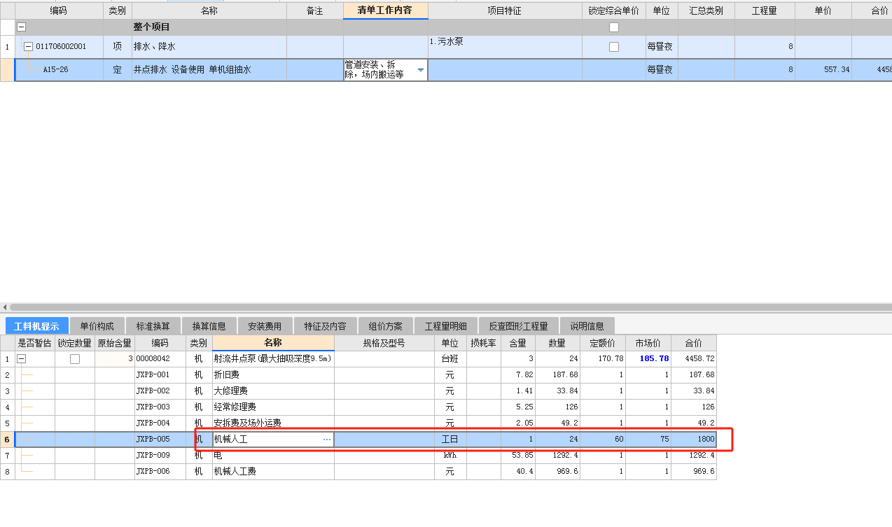Click the ellipsis button in 机械人工 cell
Viewport: 892px width, 527px height.
327,440
